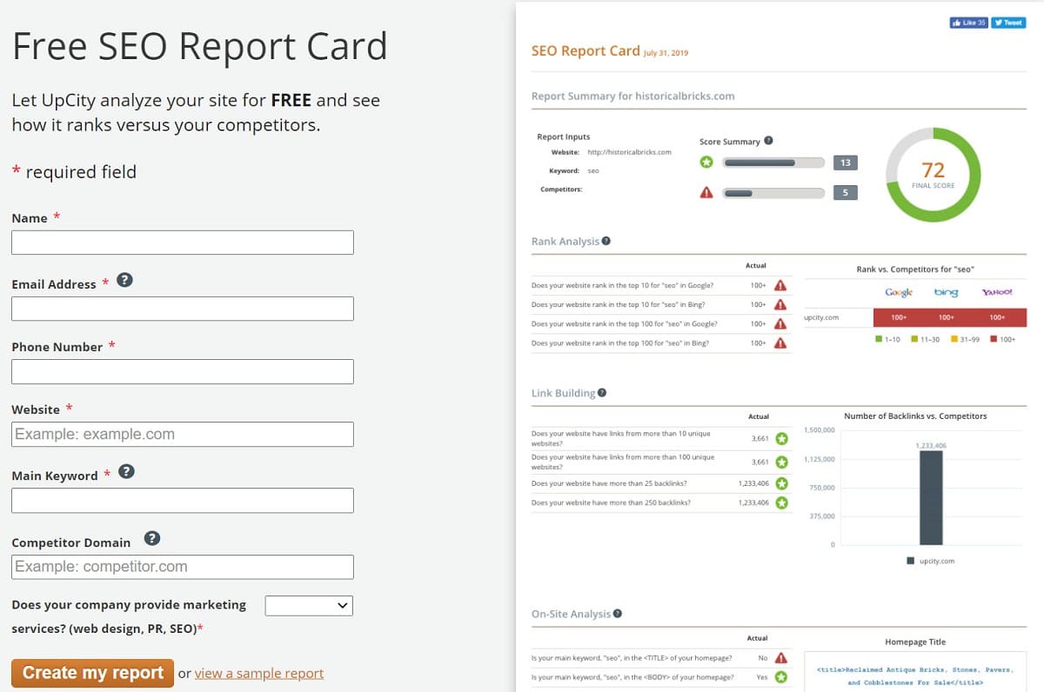Image resolution: width=1044 pixels, height=692 pixels.
Task: Click the help icon next to Main Keyword
Action: [126, 471]
